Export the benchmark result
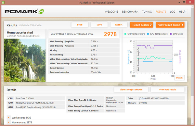The image size is (195, 126). [119, 25]
